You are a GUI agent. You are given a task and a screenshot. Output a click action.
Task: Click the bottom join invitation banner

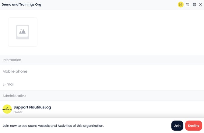click(137, 125)
